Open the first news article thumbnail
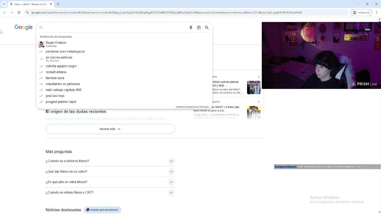Screen dimensions: 381x214 pos(254,88)
